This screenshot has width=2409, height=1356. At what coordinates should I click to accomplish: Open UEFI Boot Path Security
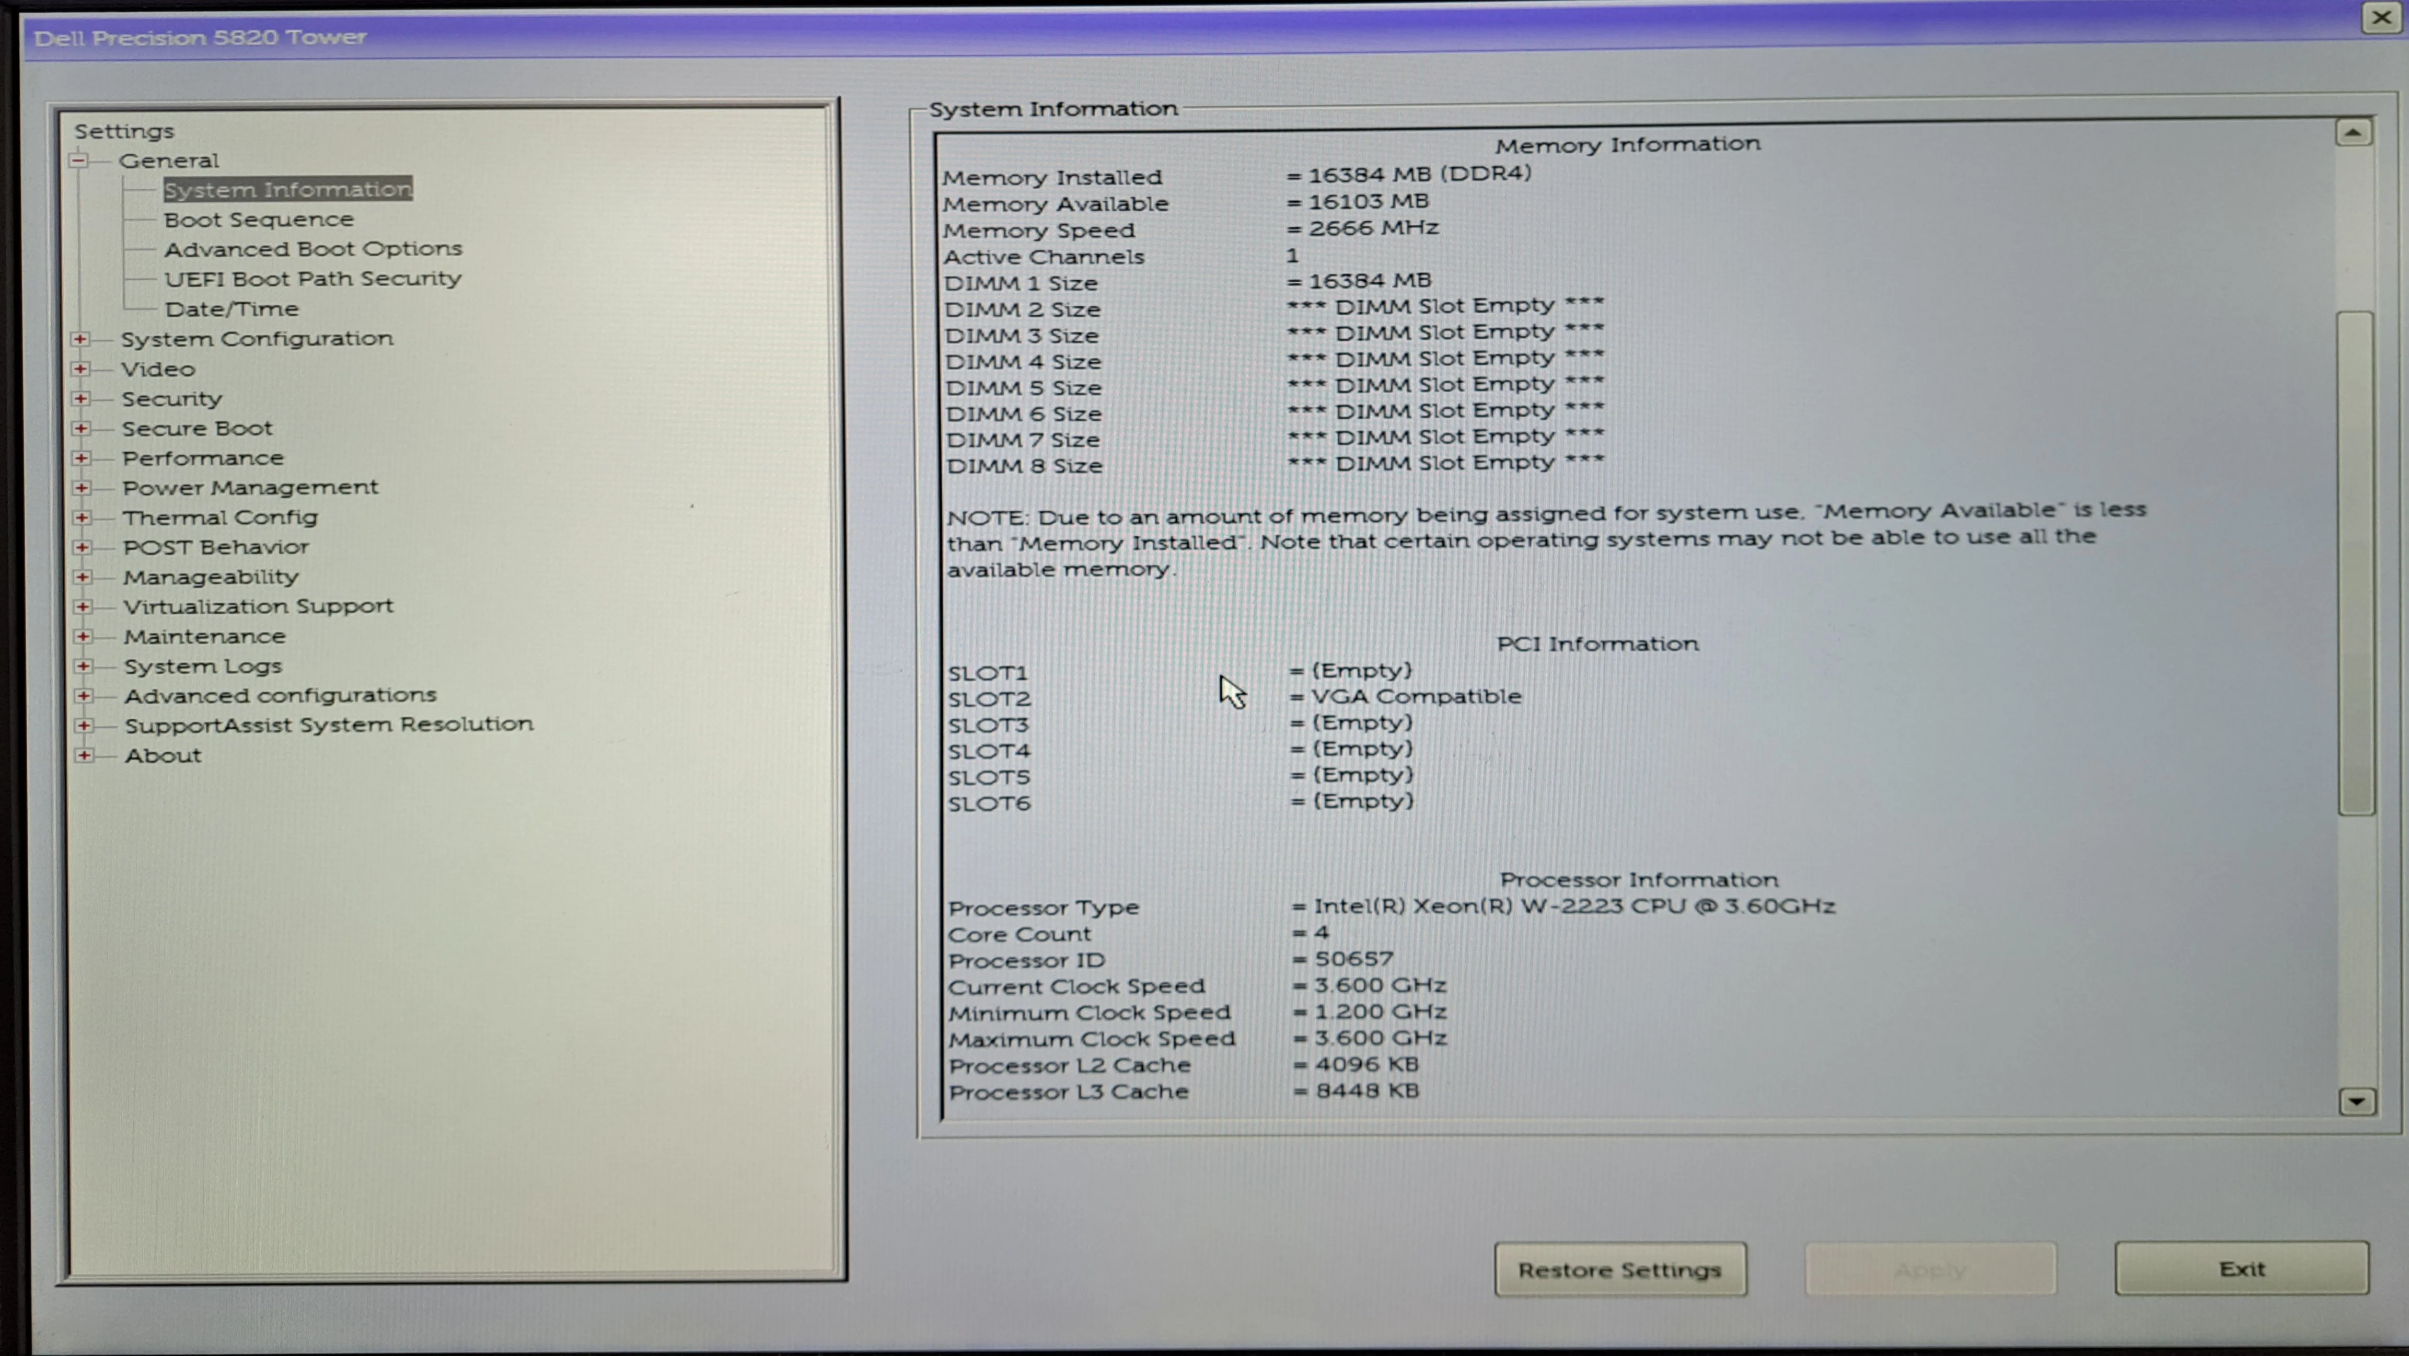pos(314,279)
